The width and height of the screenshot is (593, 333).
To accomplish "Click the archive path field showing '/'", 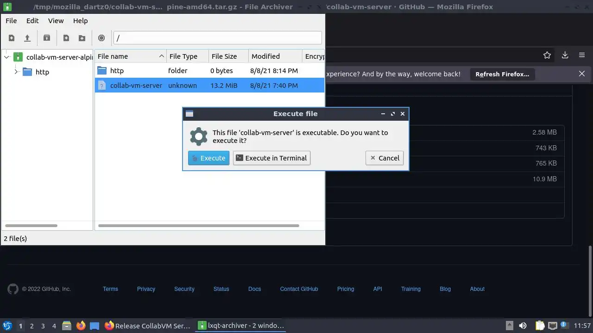I will (217, 38).
